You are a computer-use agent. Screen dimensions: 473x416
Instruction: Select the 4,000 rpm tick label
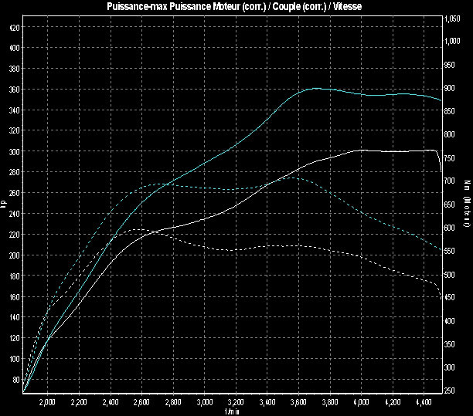pos(362,403)
